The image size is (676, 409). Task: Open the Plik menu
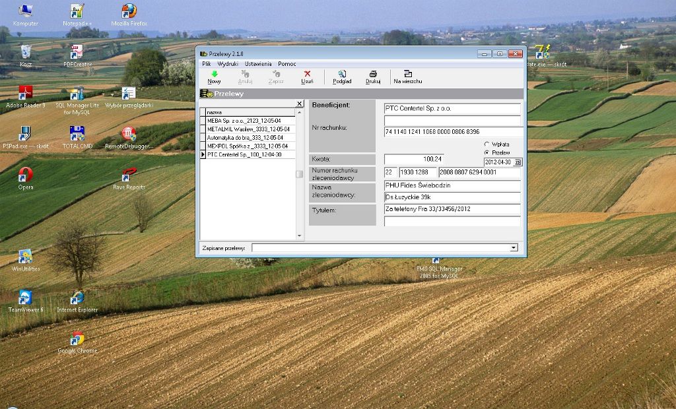tap(207, 64)
